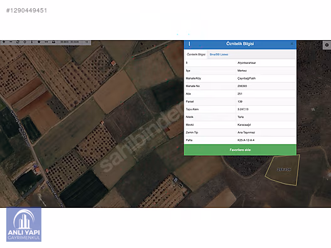Click the Anlı Yapı Gayrimenkul logo
331x248 pixels.
click(24, 224)
